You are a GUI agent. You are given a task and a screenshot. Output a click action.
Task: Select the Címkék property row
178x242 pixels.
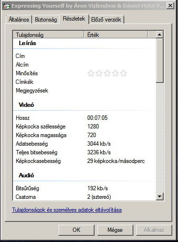click(84, 82)
